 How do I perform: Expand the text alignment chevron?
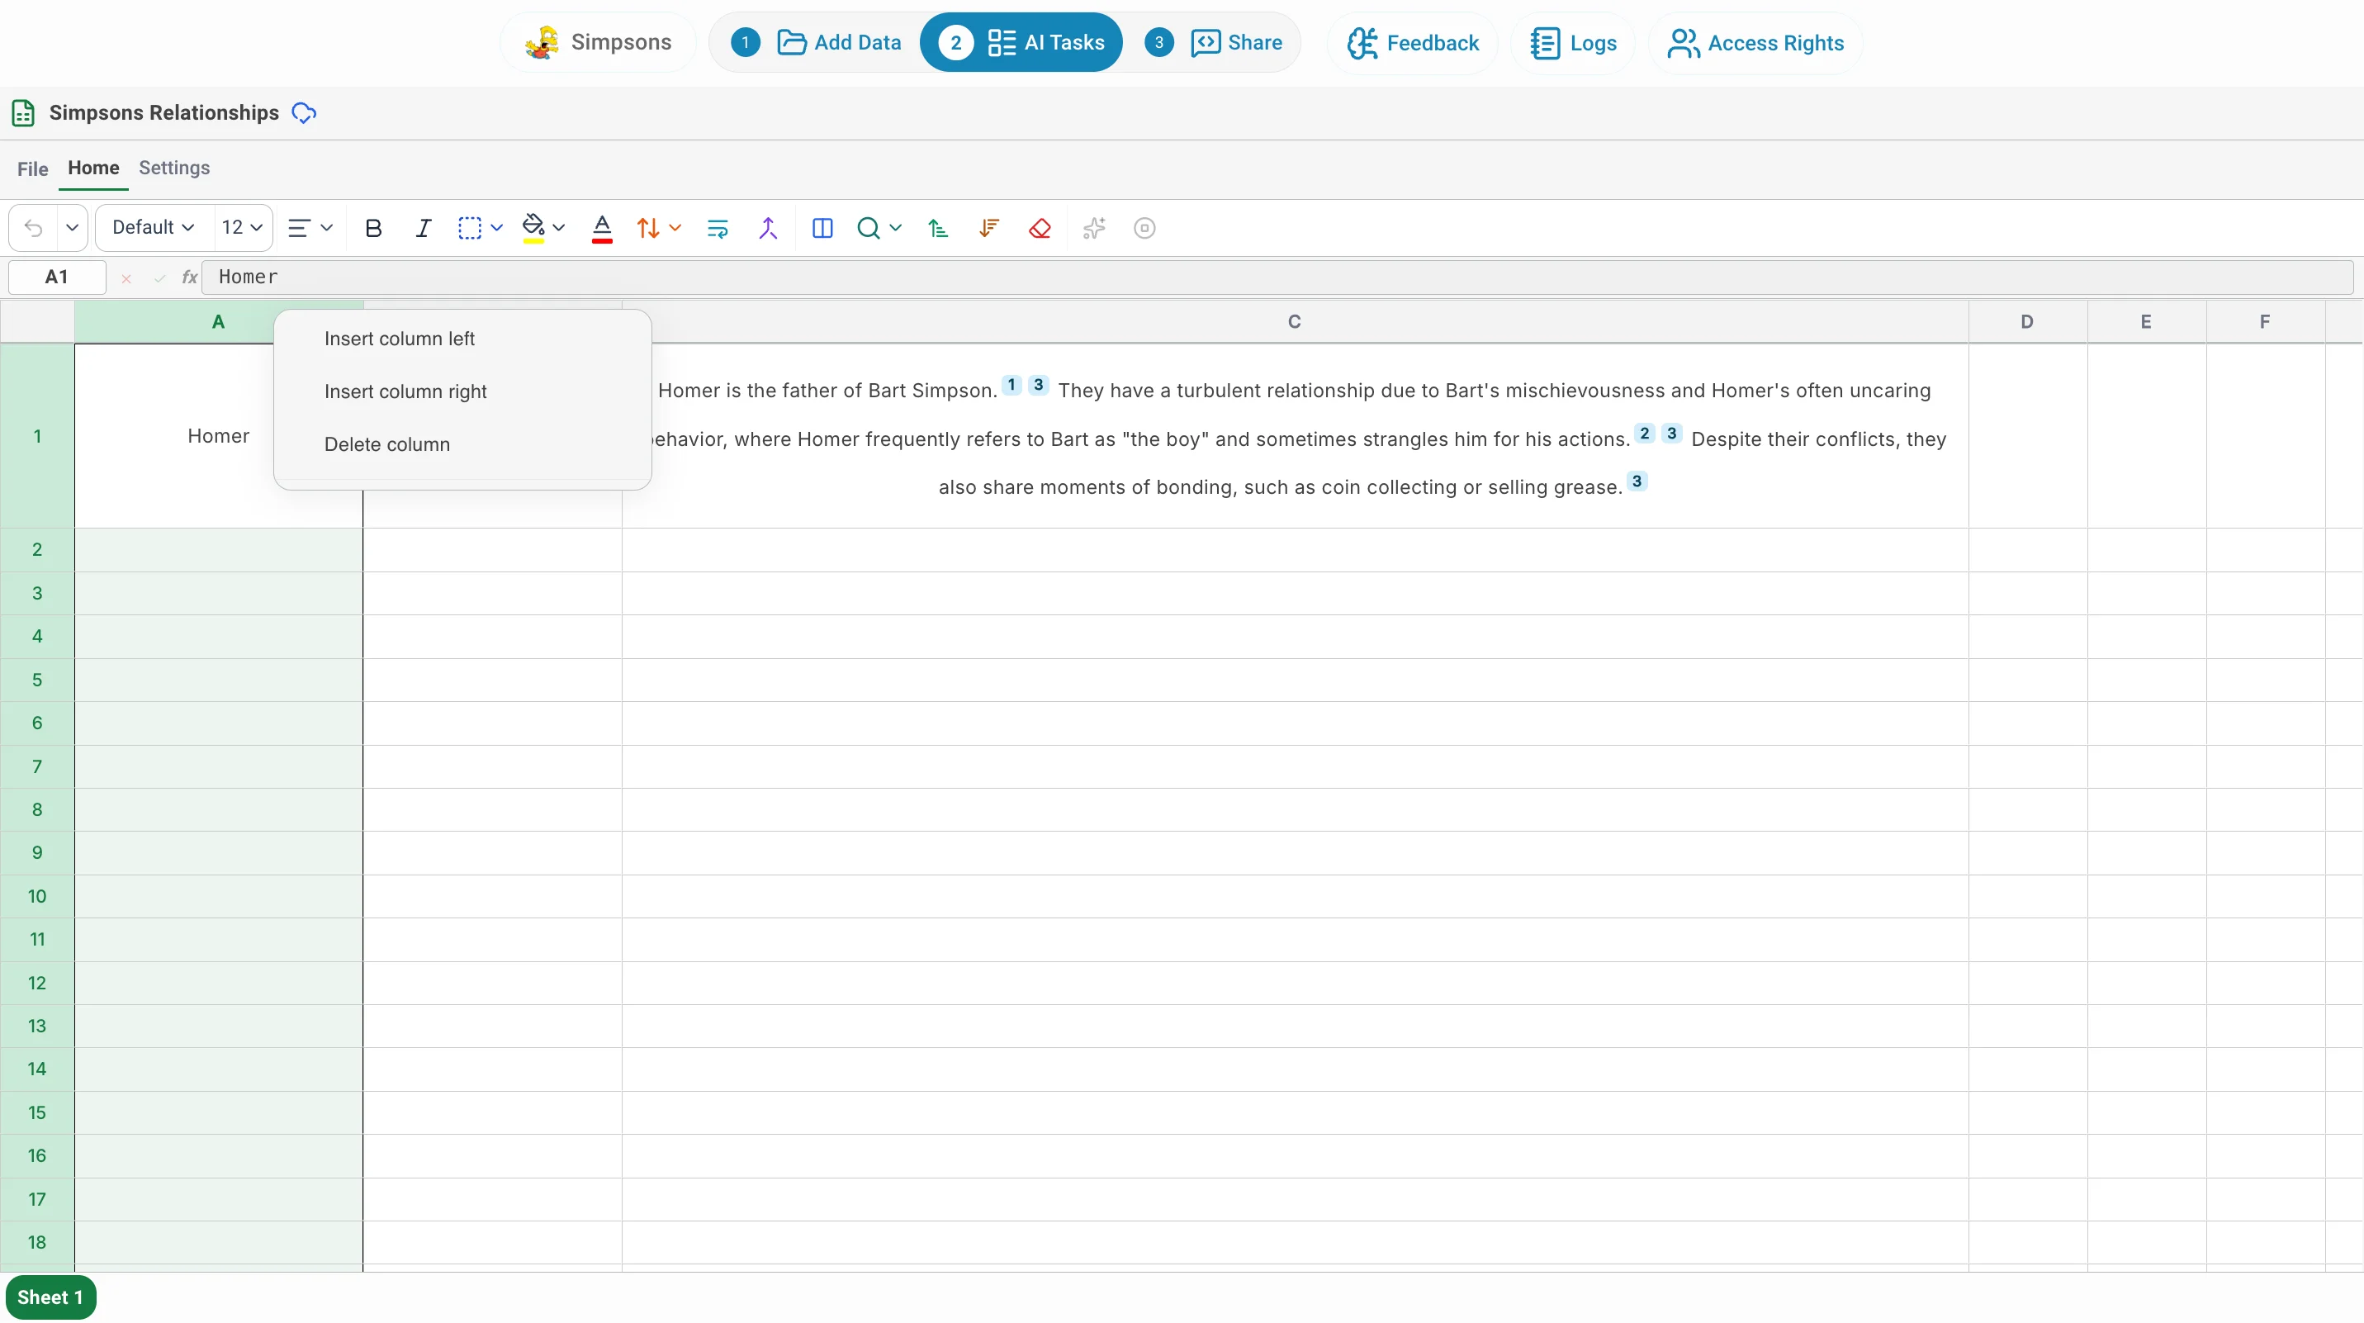point(326,228)
